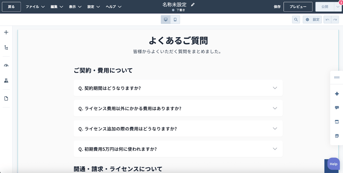Click the card icon on the right panel
343x173 pixels.
tap(337, 122)
